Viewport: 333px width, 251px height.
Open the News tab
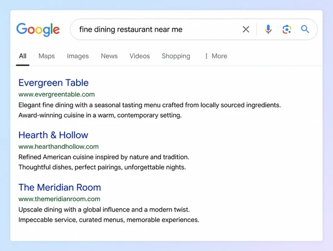(x=109, y=56)
